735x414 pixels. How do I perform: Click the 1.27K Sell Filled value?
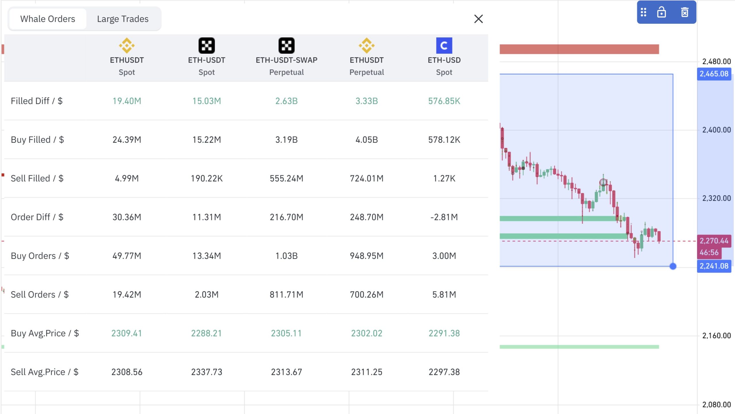coord(444,179)
